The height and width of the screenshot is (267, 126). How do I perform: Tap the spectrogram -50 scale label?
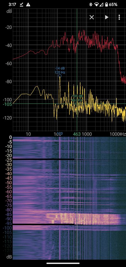tap(9, 183)
